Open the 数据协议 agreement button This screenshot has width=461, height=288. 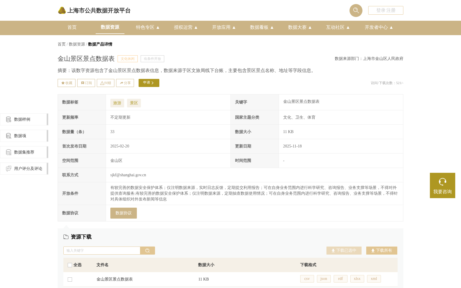[124, 213]
